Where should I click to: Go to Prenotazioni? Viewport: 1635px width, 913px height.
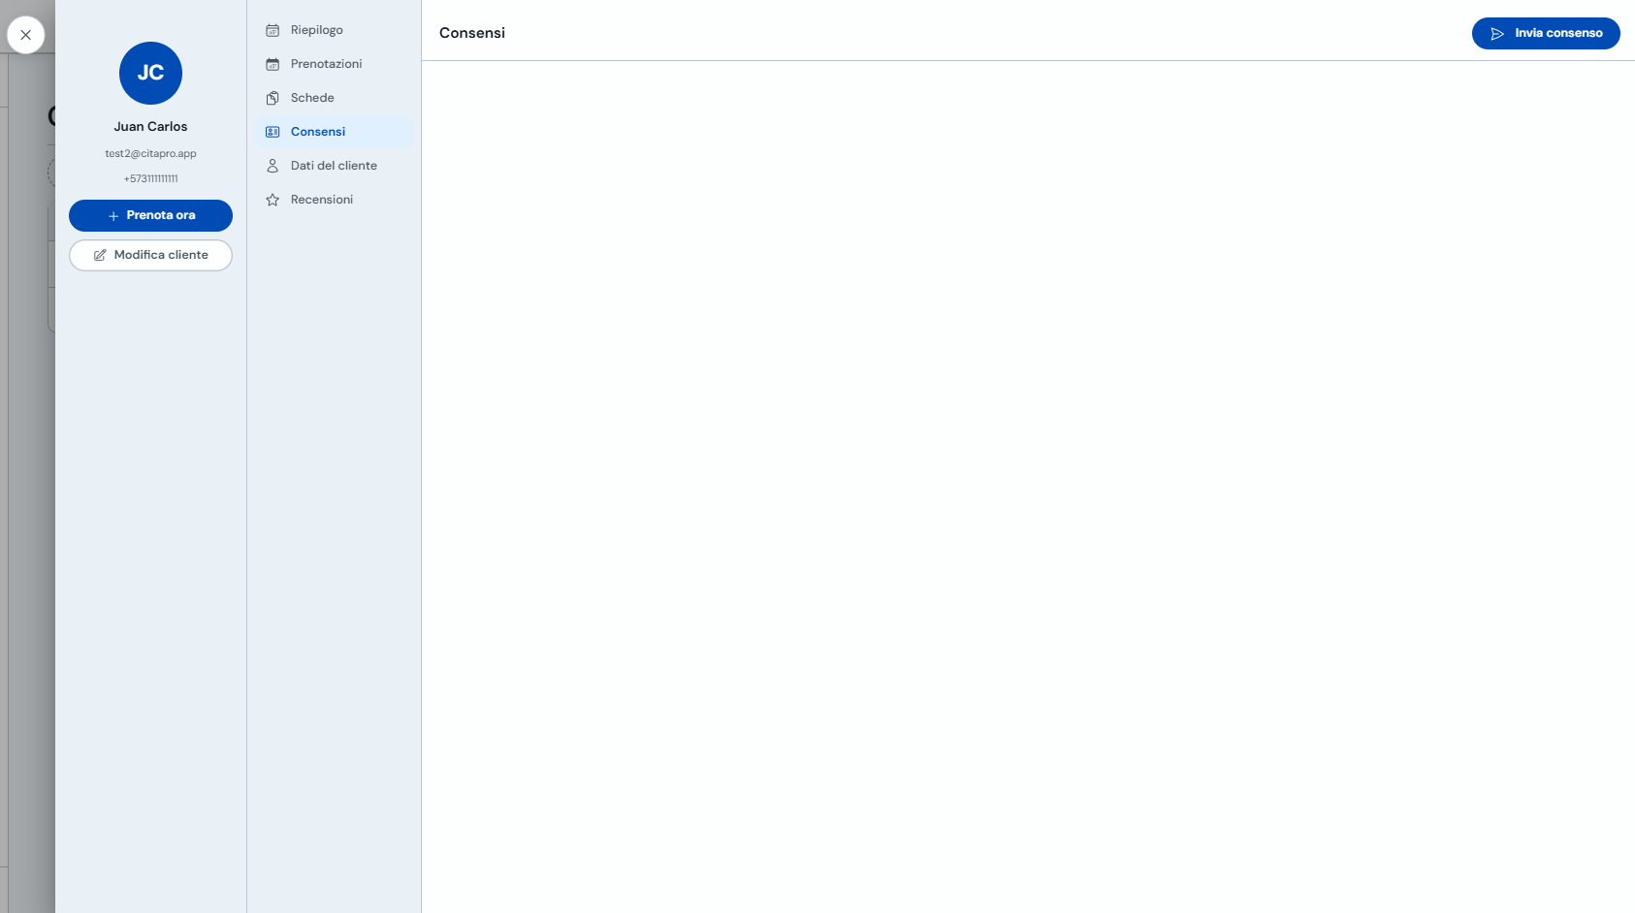pyautogui.click(x=334, y=64)
